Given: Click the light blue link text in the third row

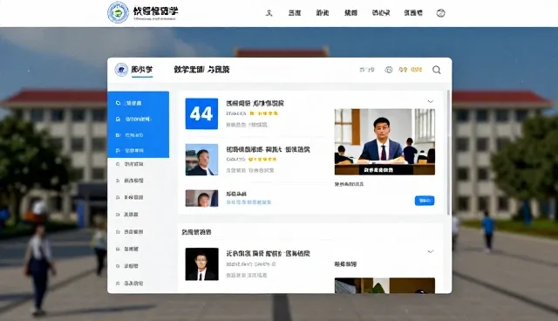Looking at the screenshot, I should (248, 202).
